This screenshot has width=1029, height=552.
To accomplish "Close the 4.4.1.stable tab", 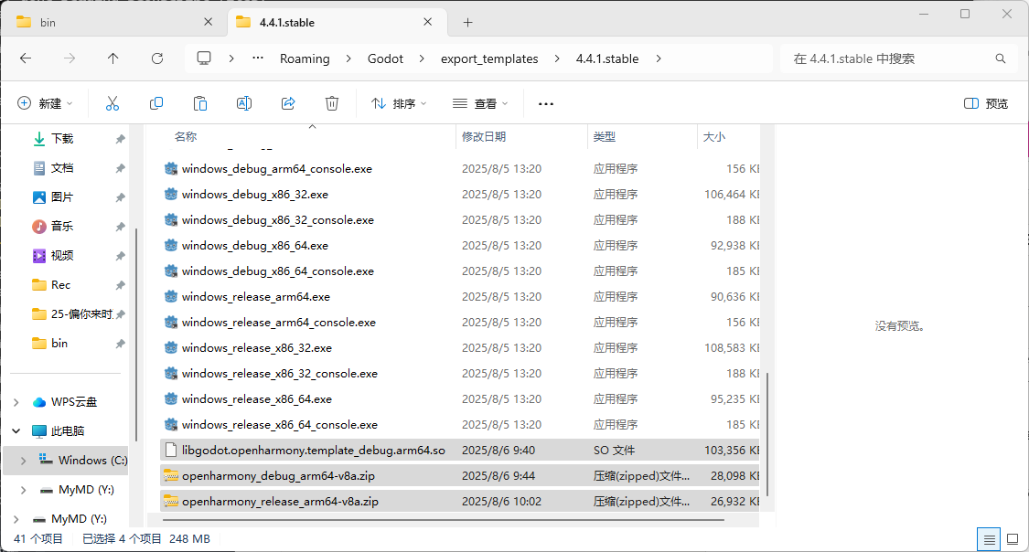I will point(428,22).
